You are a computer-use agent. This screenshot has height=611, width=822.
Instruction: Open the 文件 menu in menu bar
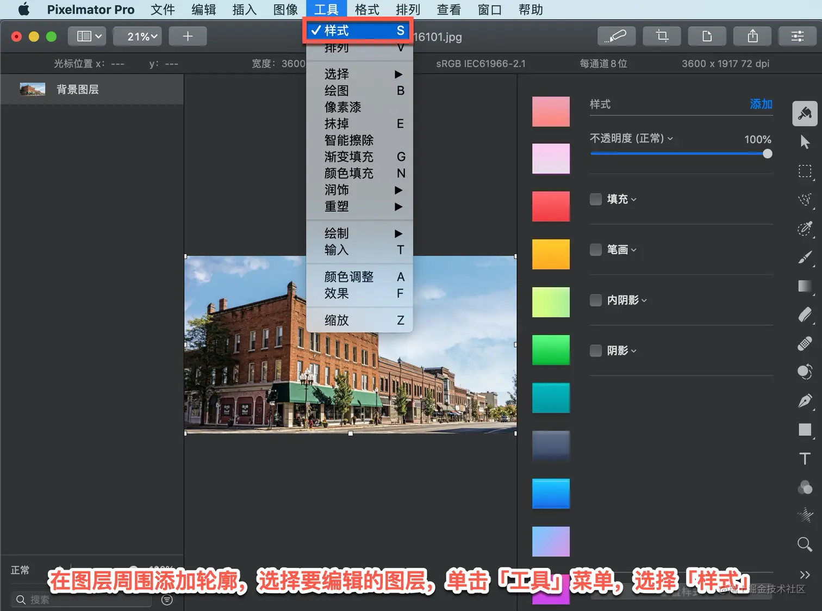(163, 9)
